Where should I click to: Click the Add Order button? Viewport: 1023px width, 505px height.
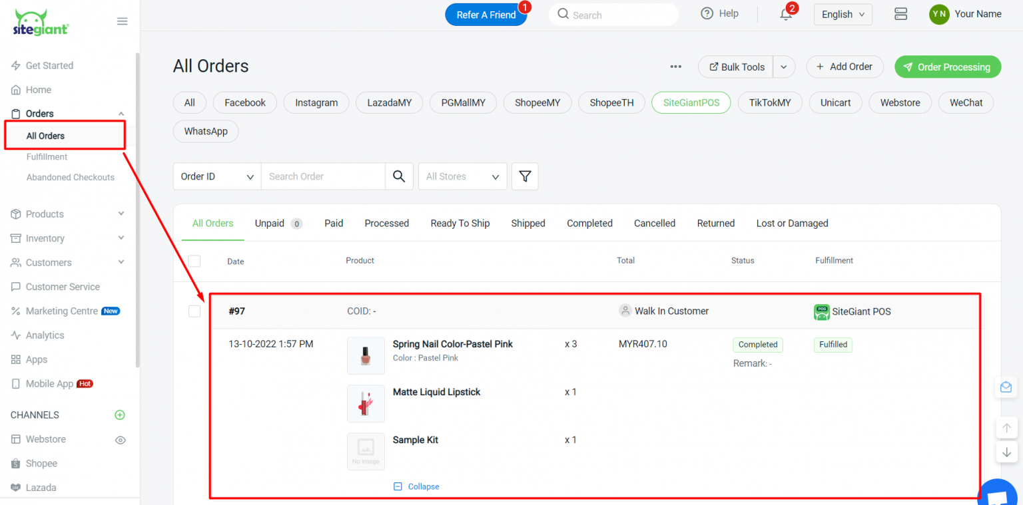pos(845,67)
